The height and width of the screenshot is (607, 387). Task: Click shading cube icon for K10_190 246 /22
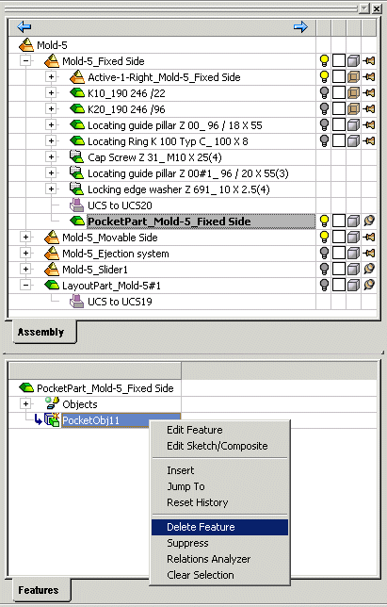(x=353, y=93)
